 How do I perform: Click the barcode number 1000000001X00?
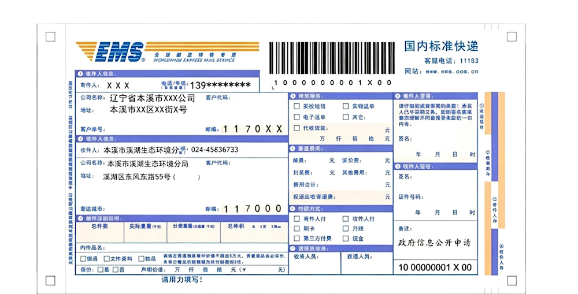(x=332, y=83)
